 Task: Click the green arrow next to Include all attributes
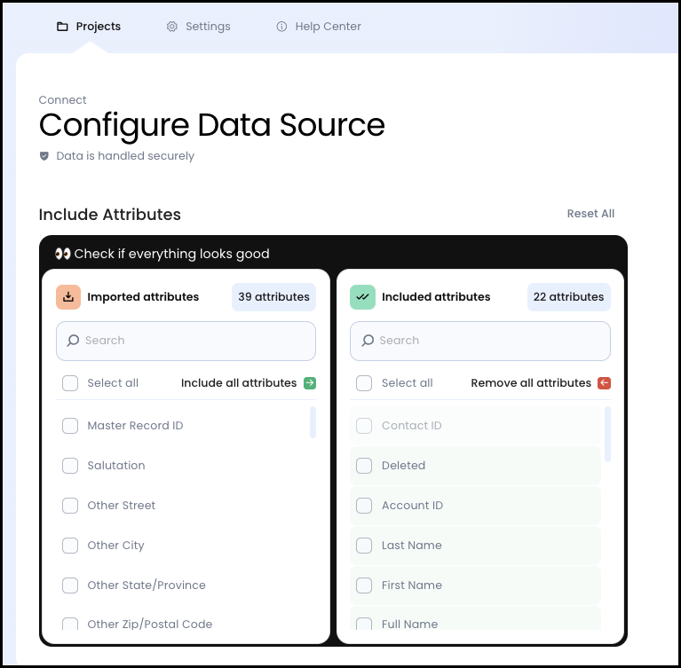309,383
